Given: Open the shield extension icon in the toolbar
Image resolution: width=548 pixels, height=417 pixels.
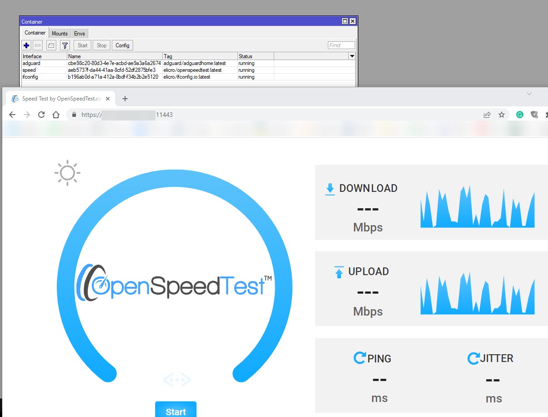Looking at the screenshot, I should coord(534,115).
